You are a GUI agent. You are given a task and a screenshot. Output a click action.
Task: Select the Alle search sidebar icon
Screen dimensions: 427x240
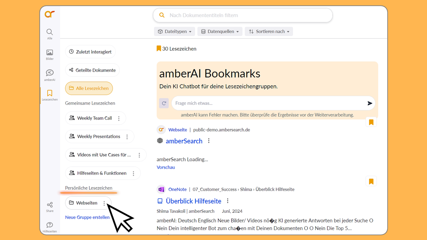coord(50,34)
